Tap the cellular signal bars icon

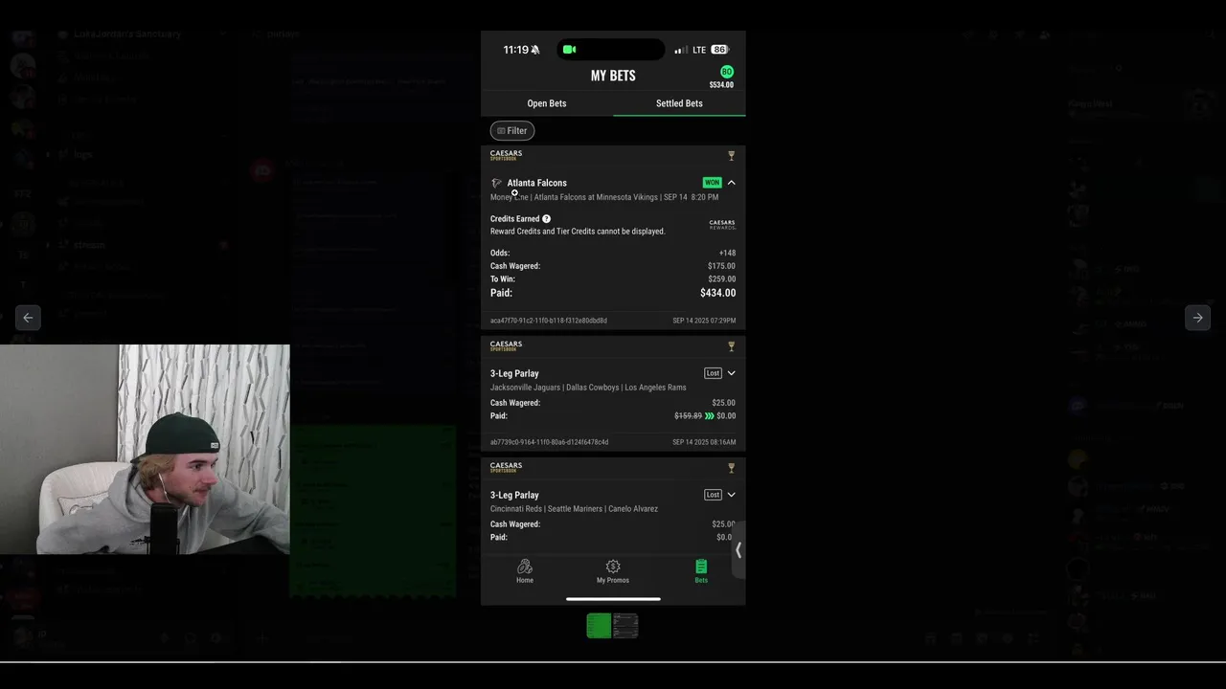(680, 50)
